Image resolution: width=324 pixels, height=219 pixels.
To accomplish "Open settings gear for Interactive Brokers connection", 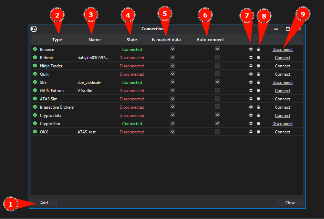I will point(251,107).
